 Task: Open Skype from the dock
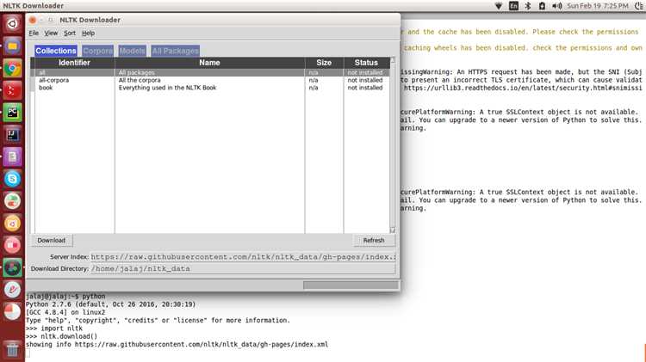click(12, 179)
